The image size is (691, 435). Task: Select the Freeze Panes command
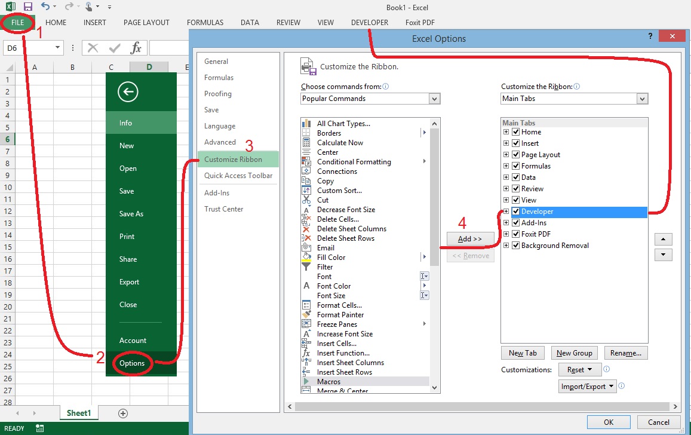coord(337,324)
